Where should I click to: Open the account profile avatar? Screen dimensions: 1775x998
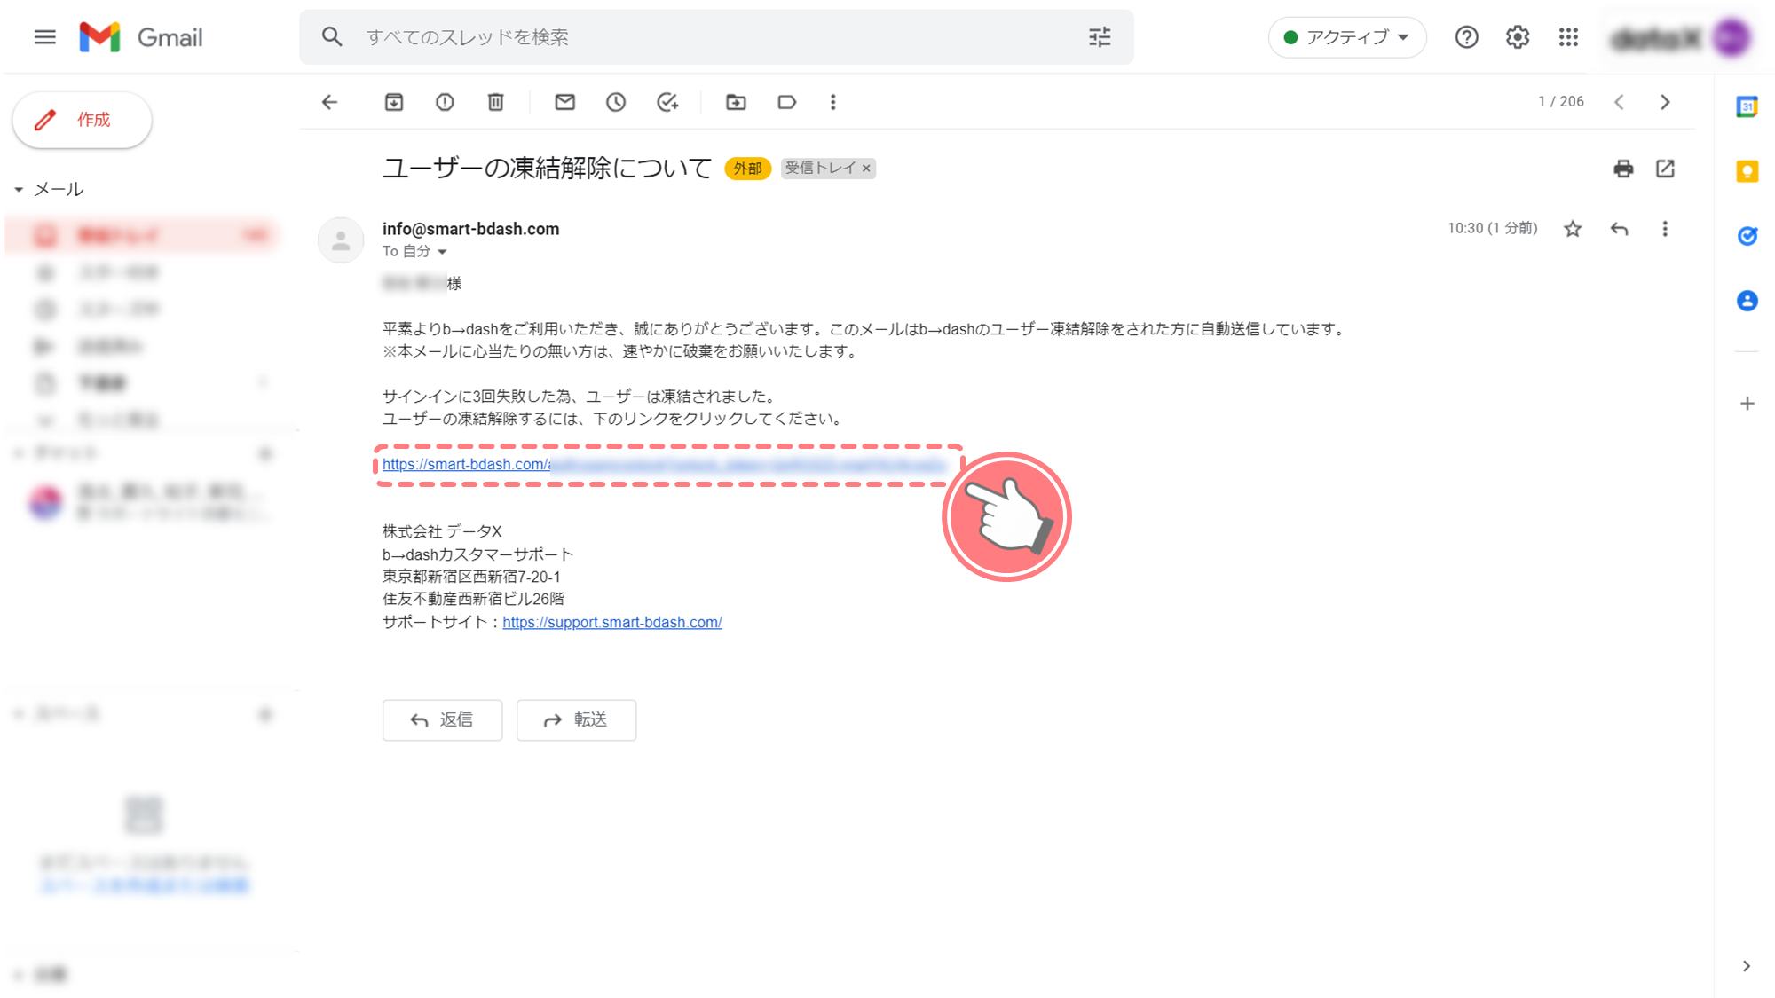[x=1731, y=37]
